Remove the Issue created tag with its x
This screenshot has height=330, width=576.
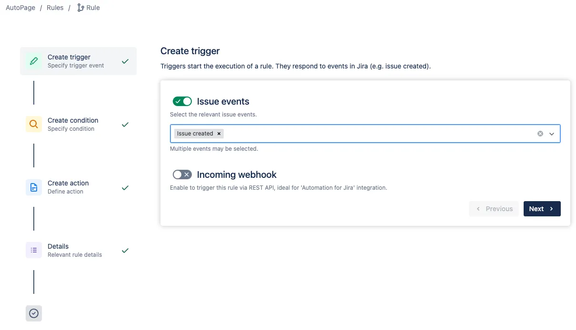[218, 134]
